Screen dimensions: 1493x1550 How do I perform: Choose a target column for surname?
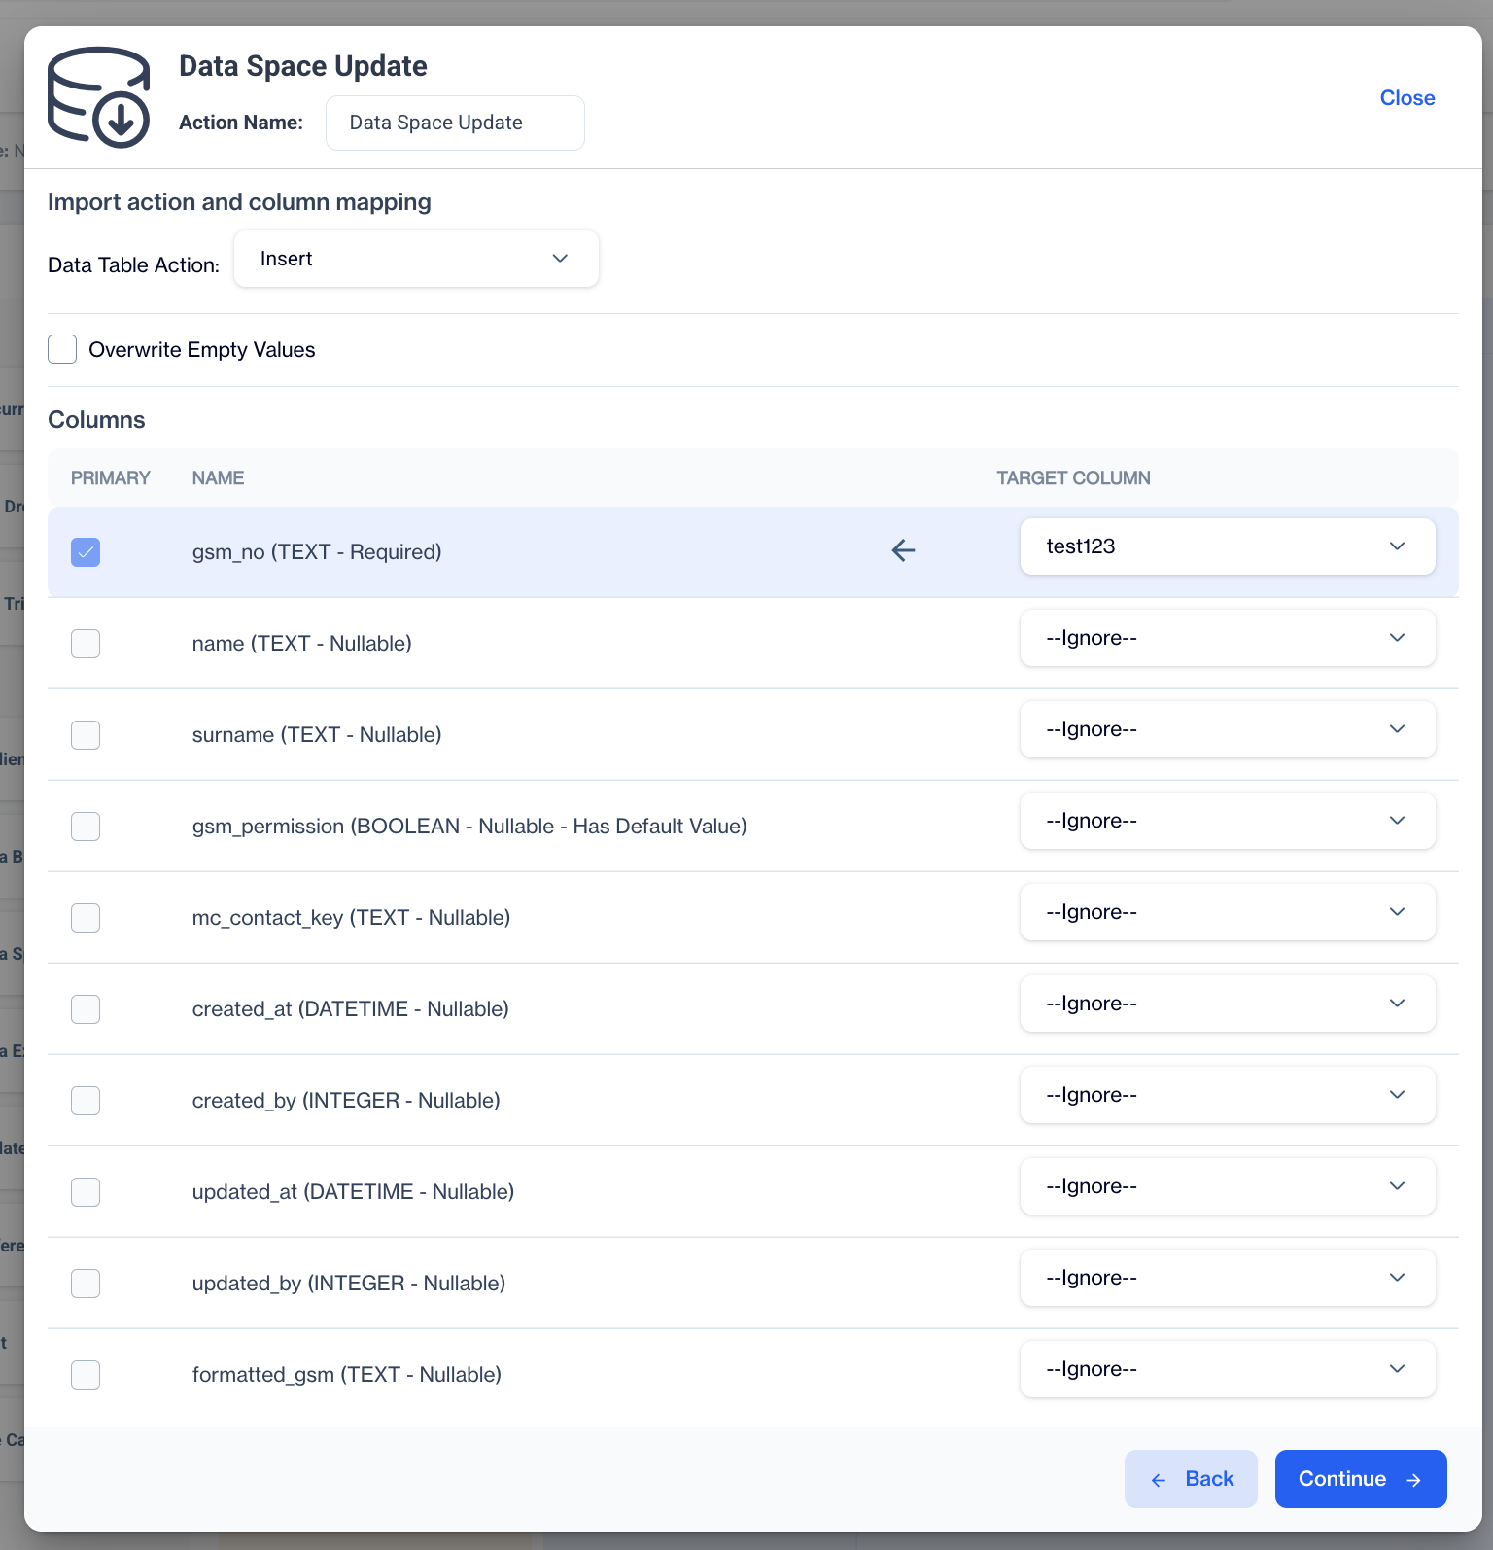(1228, 729)
